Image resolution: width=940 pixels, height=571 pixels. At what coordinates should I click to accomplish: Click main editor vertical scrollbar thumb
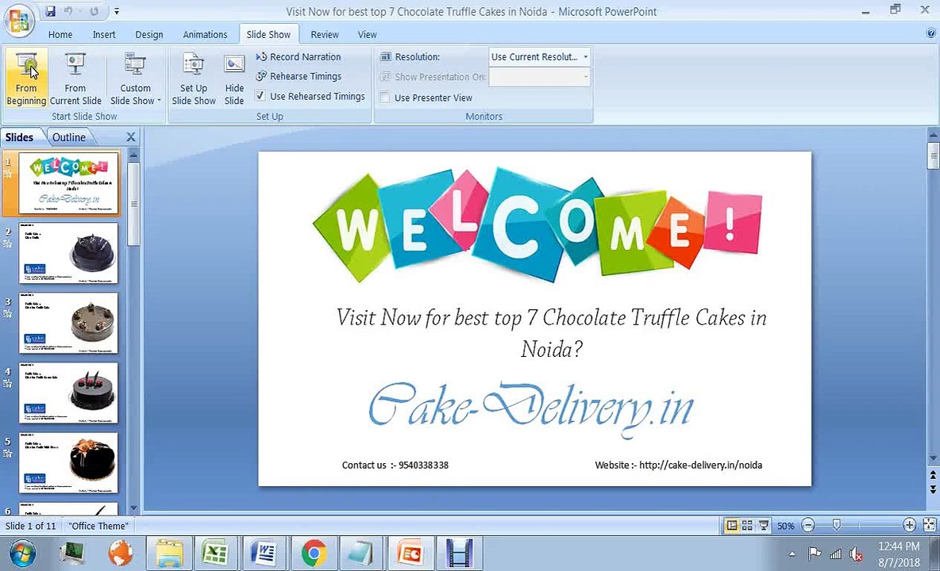[x=933, y=155]
